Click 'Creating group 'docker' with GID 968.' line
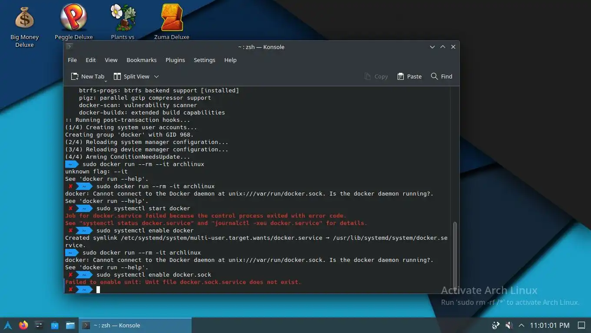This screenshot has height=333, width=591. point(129,134)
